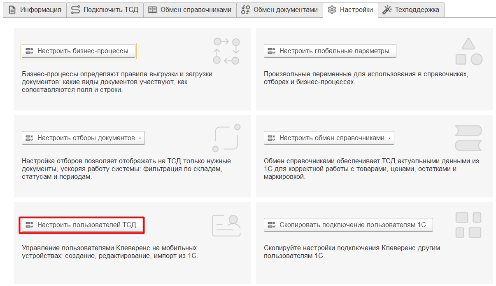Click text starting 'Обмен справочниками обеспечивает ТСД'
496x286 pixels.
tap(371, 169)
